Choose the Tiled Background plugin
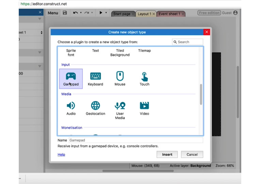Image resolution: width=260 pixels, height=184 pixels. pyautogui.click(x=120, y=53)
